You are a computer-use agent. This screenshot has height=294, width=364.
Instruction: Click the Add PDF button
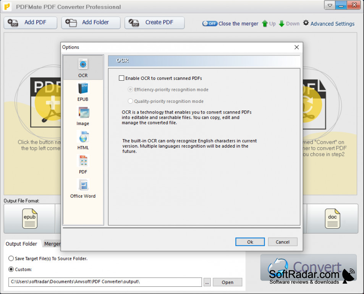(31, 23)
